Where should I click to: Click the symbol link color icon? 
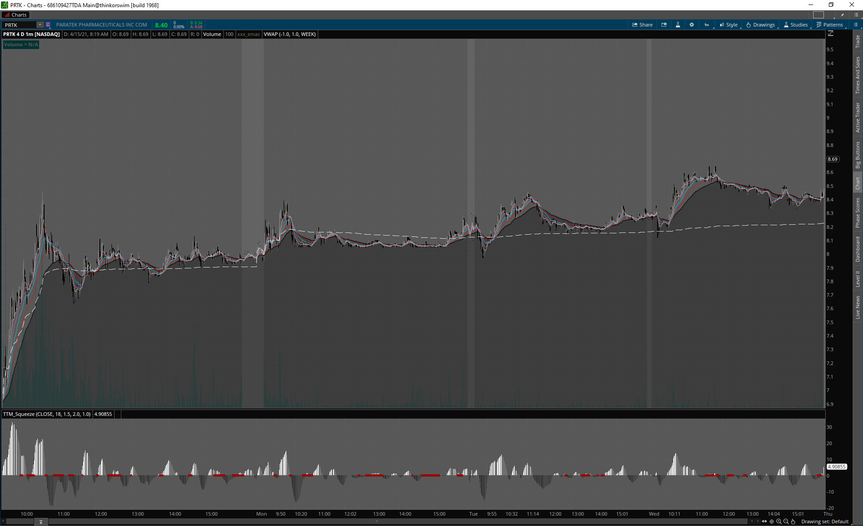tap(48, 25)
